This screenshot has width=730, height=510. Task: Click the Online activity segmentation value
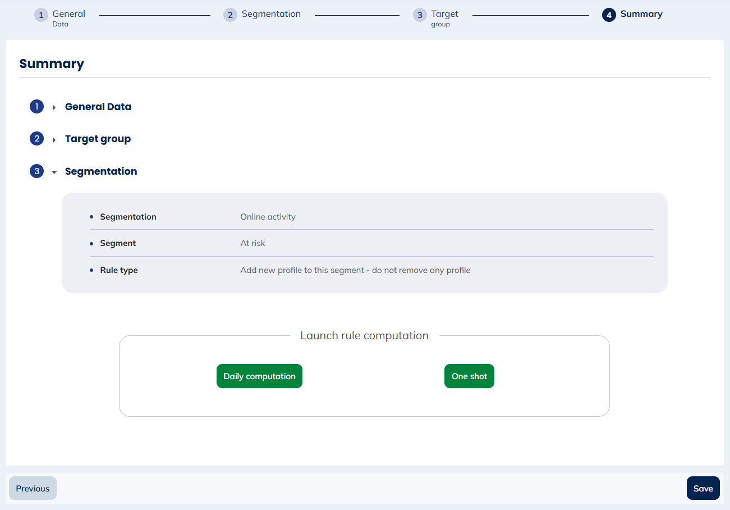[268, 217]
